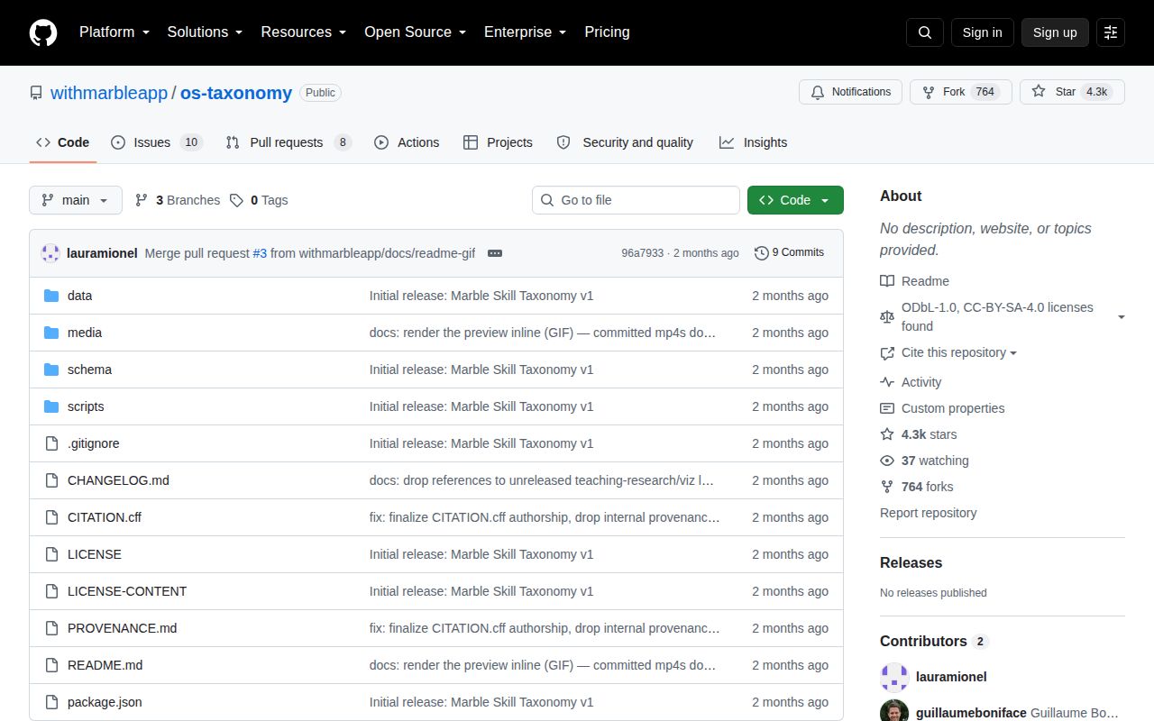Click the repository book icon
Image resolution: width=1154 pixels, height=721 pixels.
pyautogui.click(x=36, y=93)
